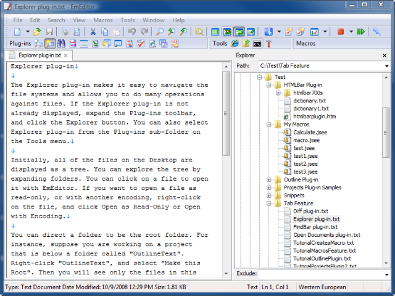395x296 pixels.
Task: Click the HTMLBar plug-in icon
Action: (73, 44)
